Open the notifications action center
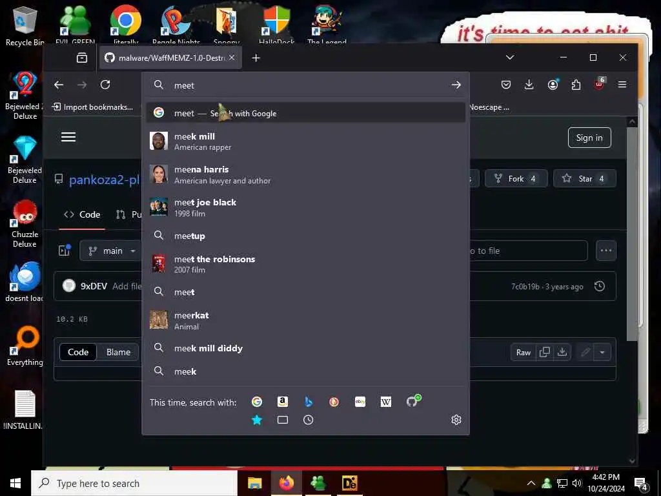This screenshot has height=496, width=661. pyautogui.click(x=641, y=484)
